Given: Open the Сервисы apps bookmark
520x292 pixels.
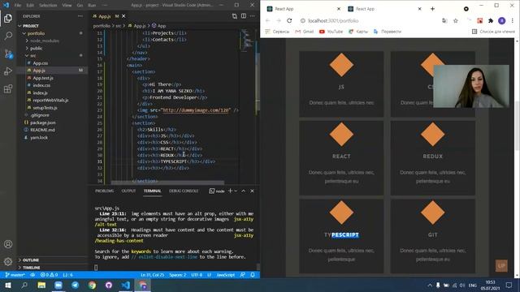Looking at the screenshot, I should (277, 32).
